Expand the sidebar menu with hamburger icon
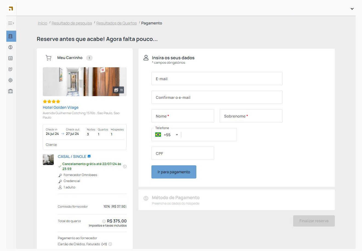Image resolution: width=362 pixels, height=251 pixels. click(x=11, y=23)
